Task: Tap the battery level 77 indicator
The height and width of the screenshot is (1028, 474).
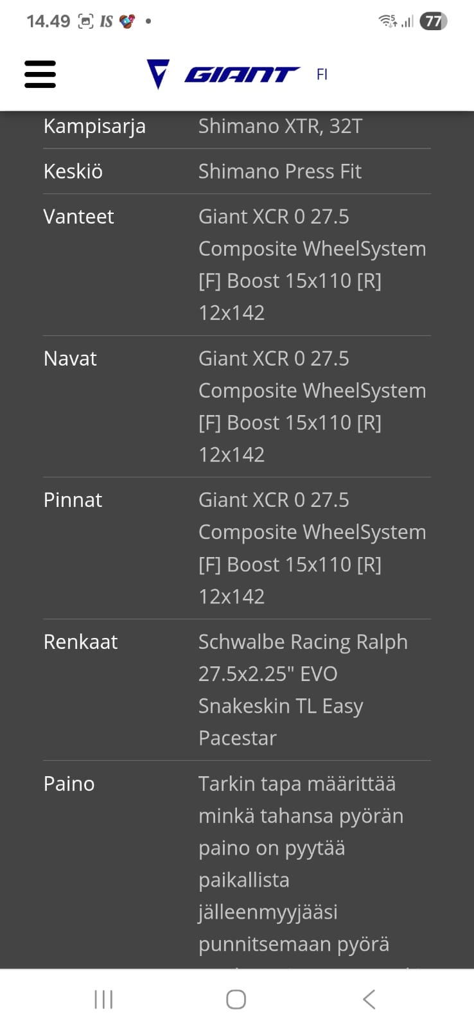Action: point(434,21)
